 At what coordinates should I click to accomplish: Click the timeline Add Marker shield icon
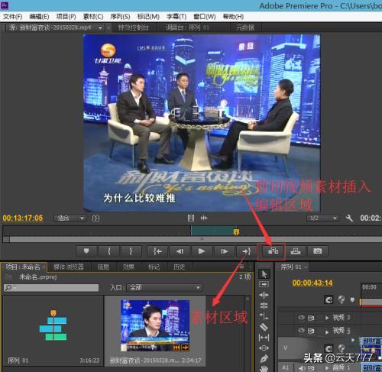click(352, 299)
